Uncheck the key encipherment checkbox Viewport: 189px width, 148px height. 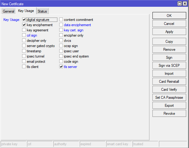(24, 25)
